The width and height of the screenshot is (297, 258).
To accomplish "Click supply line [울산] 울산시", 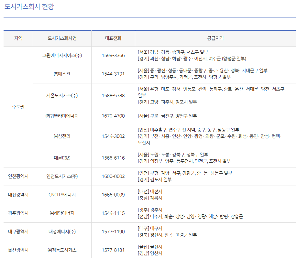I will coord(150,247).
